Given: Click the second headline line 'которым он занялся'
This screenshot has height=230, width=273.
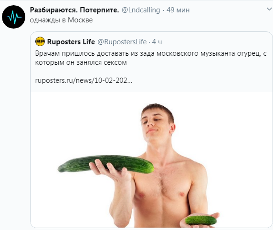Looking at the screenshot, I should (81, 62).
